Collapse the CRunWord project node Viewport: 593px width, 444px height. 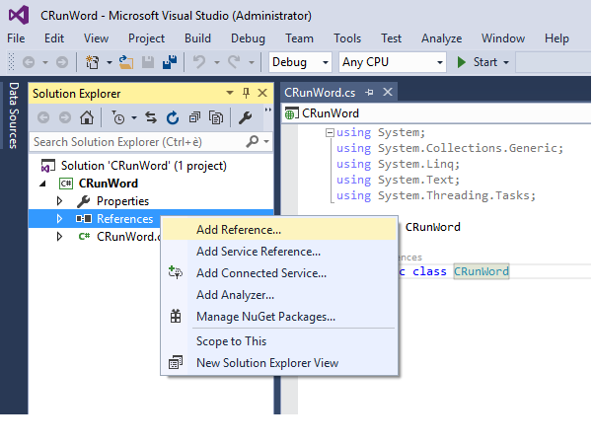click(x=42, y=184)
